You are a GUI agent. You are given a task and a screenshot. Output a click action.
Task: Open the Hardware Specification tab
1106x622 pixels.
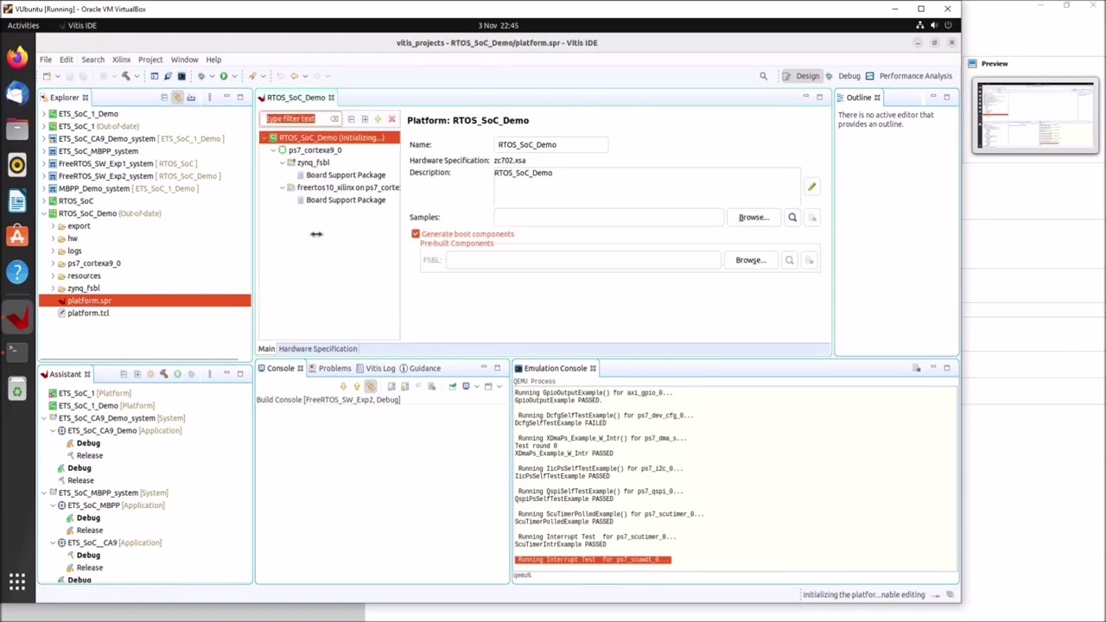coord(318,349)
